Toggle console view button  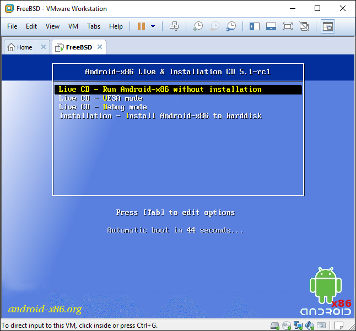(x=328, y=26)
